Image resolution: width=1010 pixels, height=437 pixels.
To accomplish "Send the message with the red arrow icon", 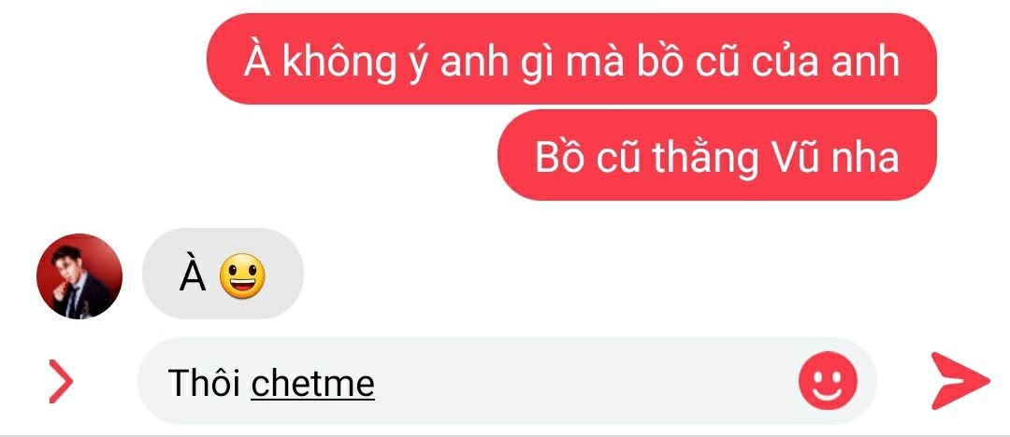I will point(960,381).
